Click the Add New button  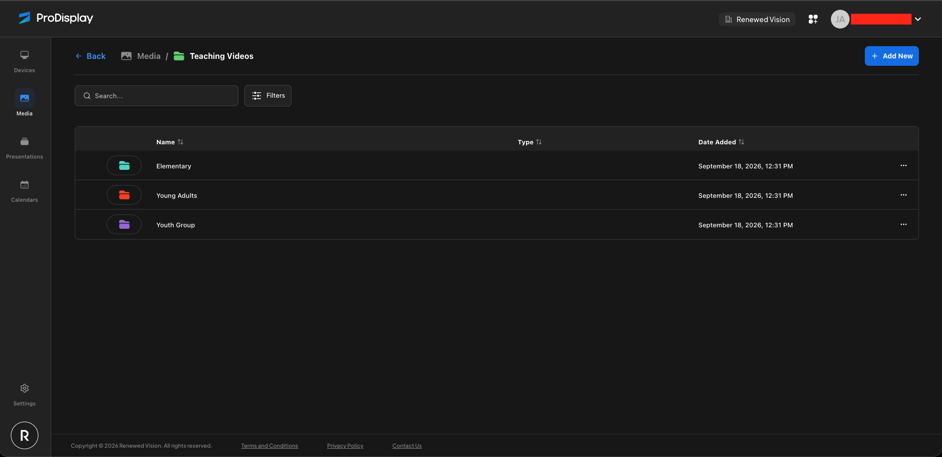coord(892,56)
